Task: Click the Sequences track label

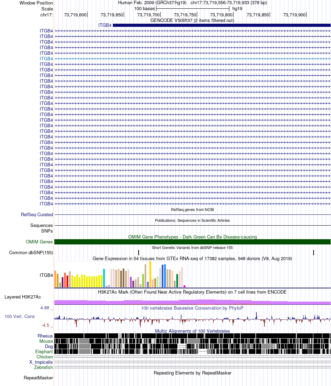Action: [x=41, y=225]
